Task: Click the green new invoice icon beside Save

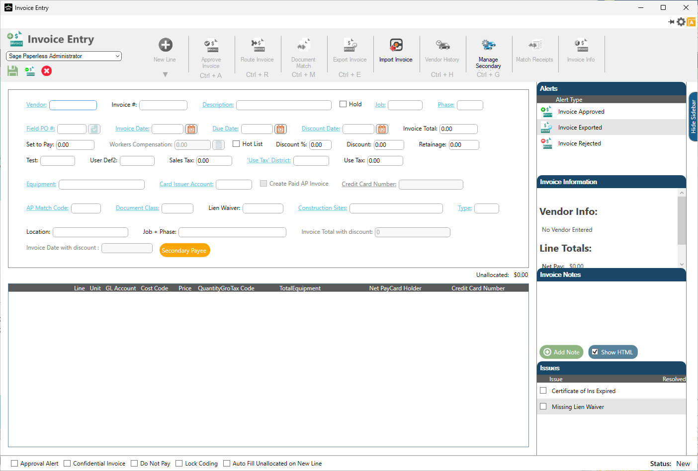Action: click(30, 71)
